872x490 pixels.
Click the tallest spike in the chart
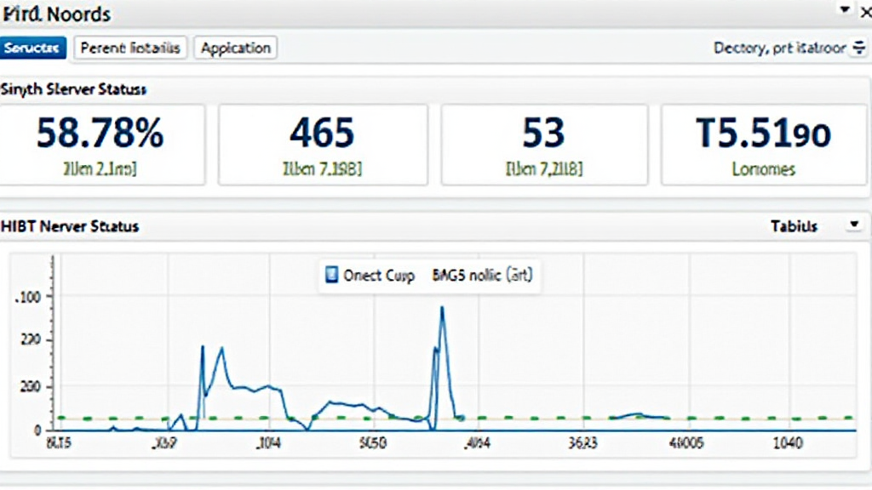pos(443,310)
